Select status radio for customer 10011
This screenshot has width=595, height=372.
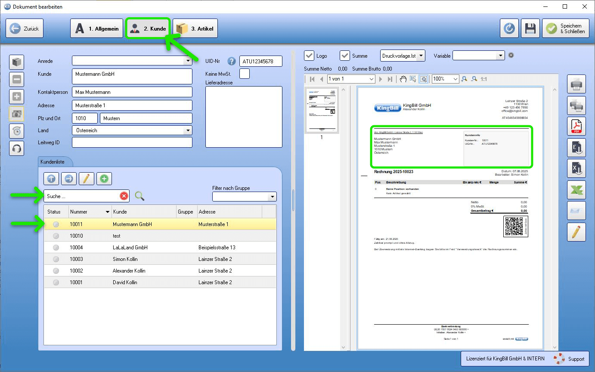56,224
